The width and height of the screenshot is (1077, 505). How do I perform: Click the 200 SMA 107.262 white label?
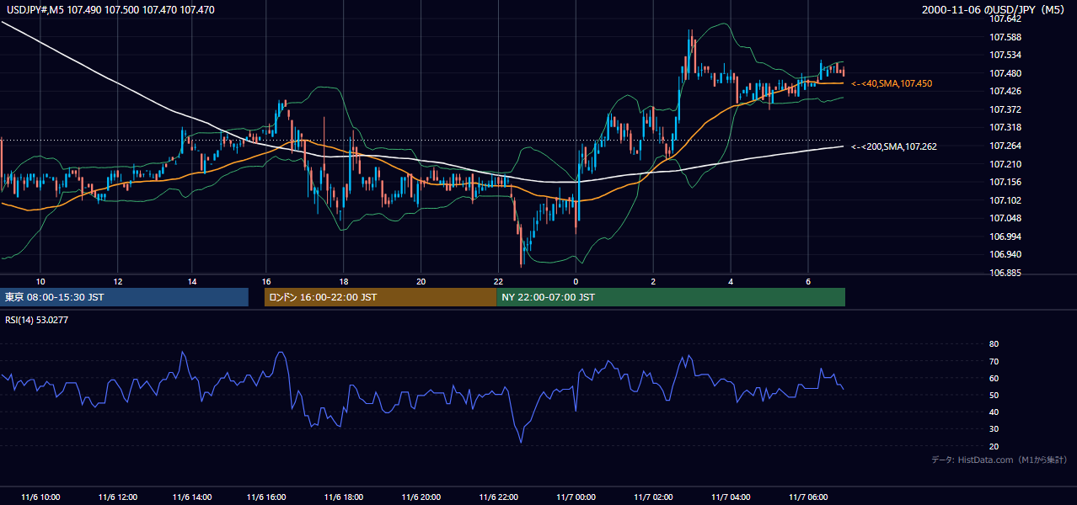(894, 146)
